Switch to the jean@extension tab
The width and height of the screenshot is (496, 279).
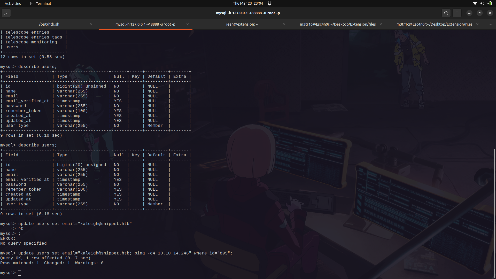pyautogui.click(x=242, y=24)
